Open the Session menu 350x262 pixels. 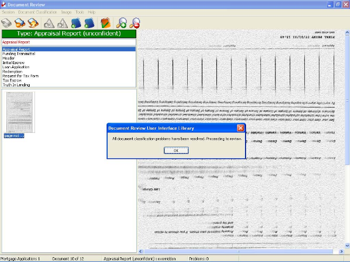click(x=8, y=12)
